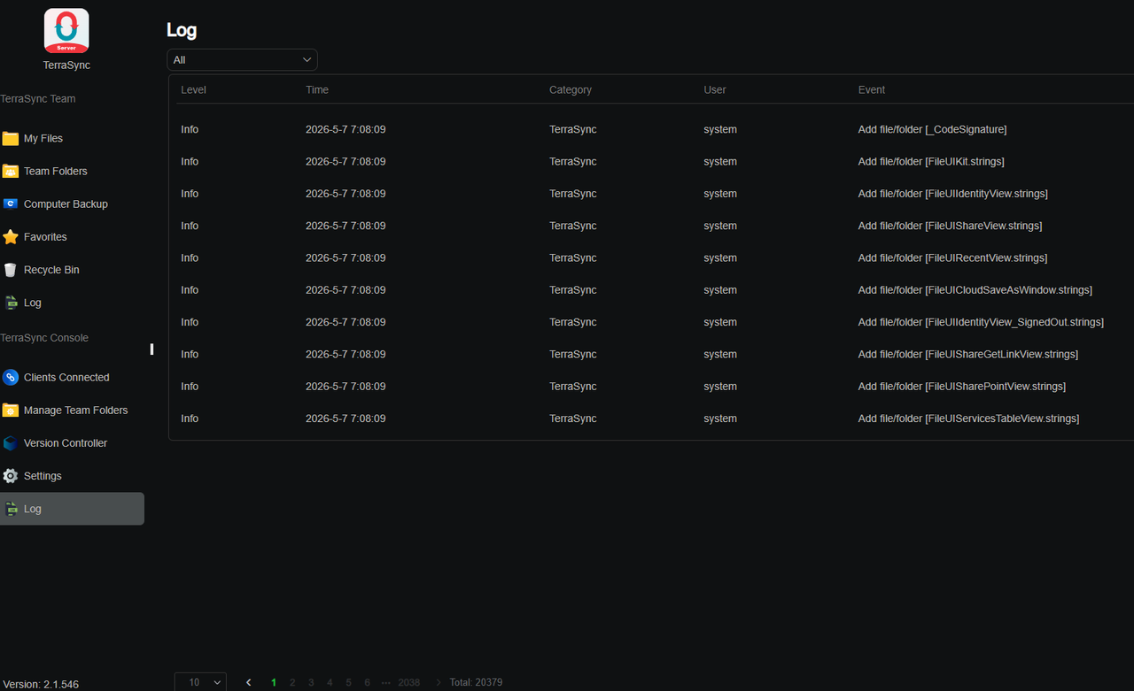Click the Event column header
This screenshot has width=1134, height=691.
[872, 89]
